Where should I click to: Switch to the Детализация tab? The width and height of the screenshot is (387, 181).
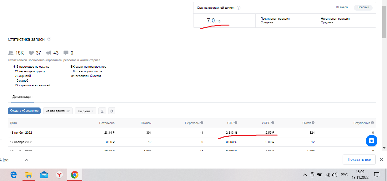(23, 97)
